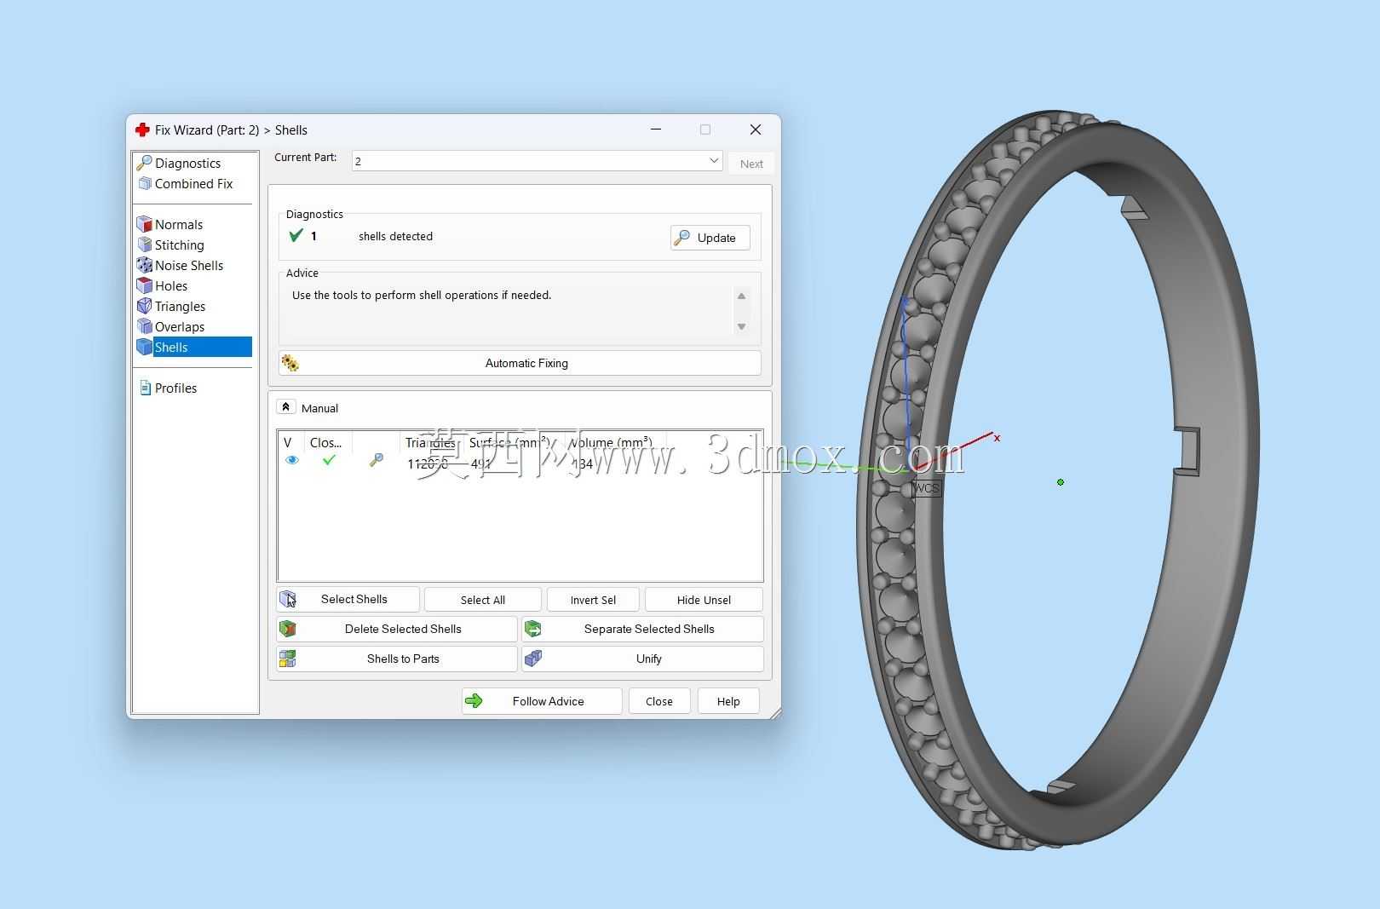Click the Noise Shells icon
1380x909 pixels.
145,265
